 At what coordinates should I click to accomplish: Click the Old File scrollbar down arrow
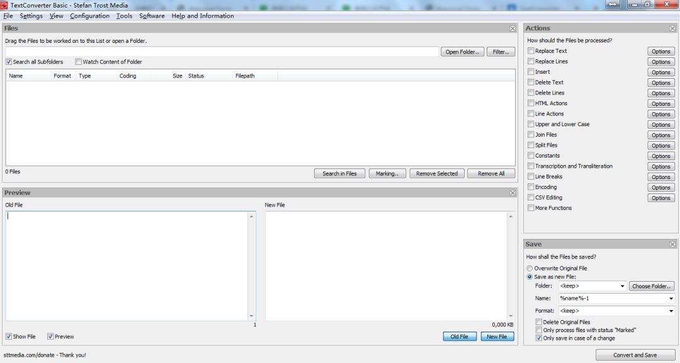pyautogui.click(x=251, y=316)
